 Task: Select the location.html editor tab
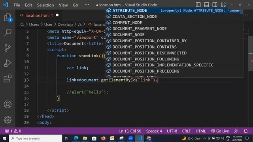[39, 15]
